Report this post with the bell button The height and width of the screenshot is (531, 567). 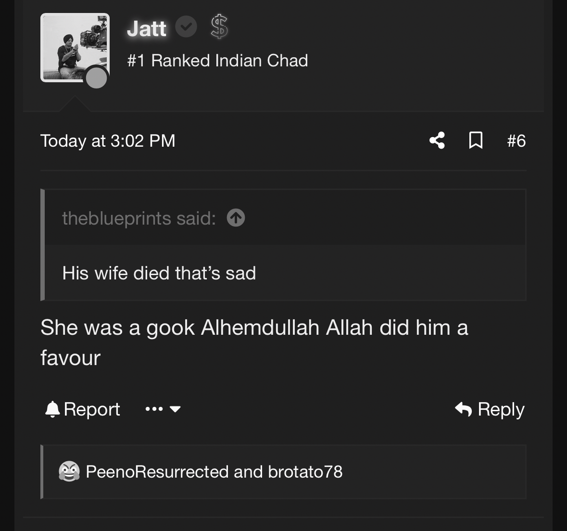pos(82,409)
